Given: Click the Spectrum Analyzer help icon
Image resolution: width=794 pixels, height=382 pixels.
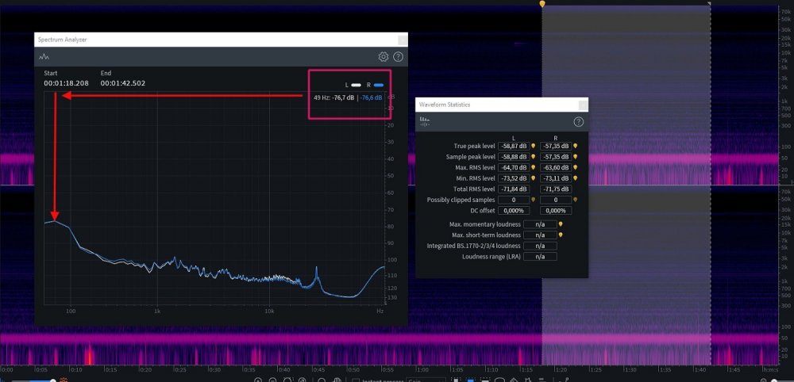Looking at the screenshot, I should point(399,57).
